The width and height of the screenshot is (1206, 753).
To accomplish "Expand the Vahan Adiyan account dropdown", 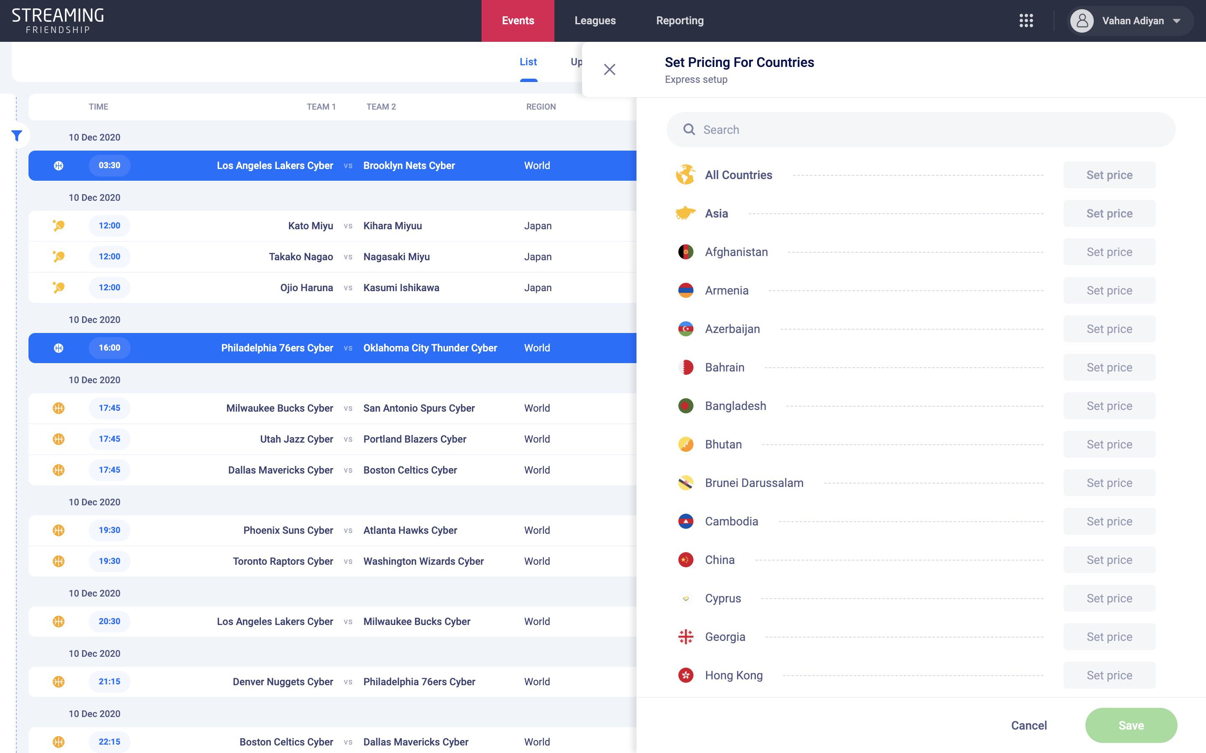I will [x=1177, y=21].
